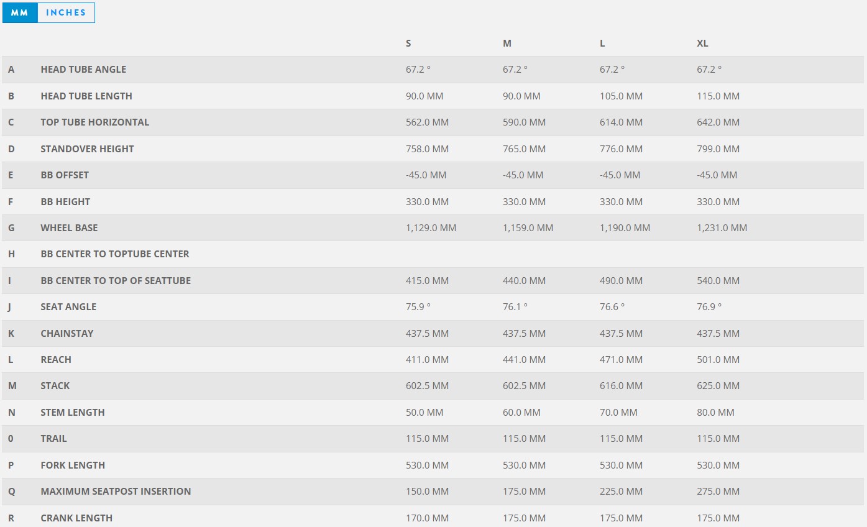This screenshot has height=527, width=867.
Task: Click the L size column header
Action: (602, 44)
